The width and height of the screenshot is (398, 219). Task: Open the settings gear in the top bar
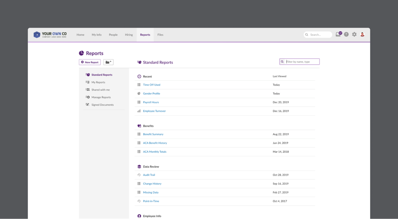354,34
